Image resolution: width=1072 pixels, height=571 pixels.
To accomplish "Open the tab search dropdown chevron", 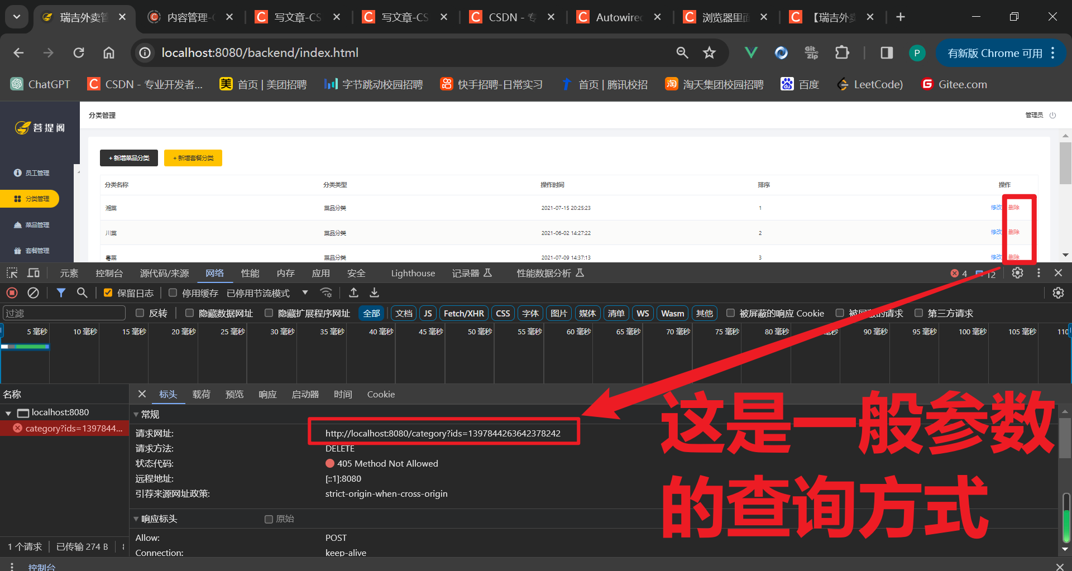I will coord(17,17).
